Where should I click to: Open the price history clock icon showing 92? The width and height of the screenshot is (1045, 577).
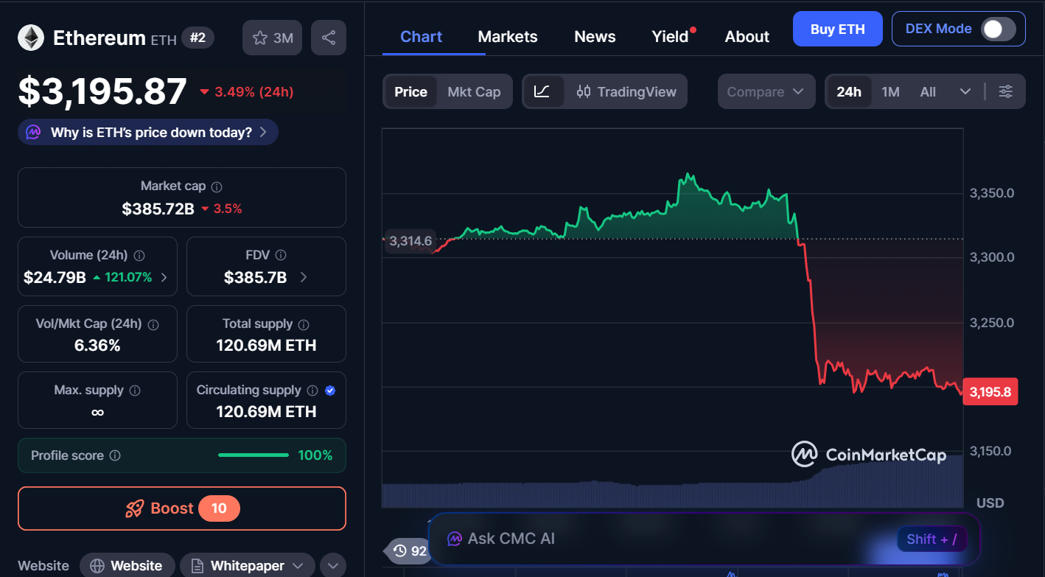400,551
